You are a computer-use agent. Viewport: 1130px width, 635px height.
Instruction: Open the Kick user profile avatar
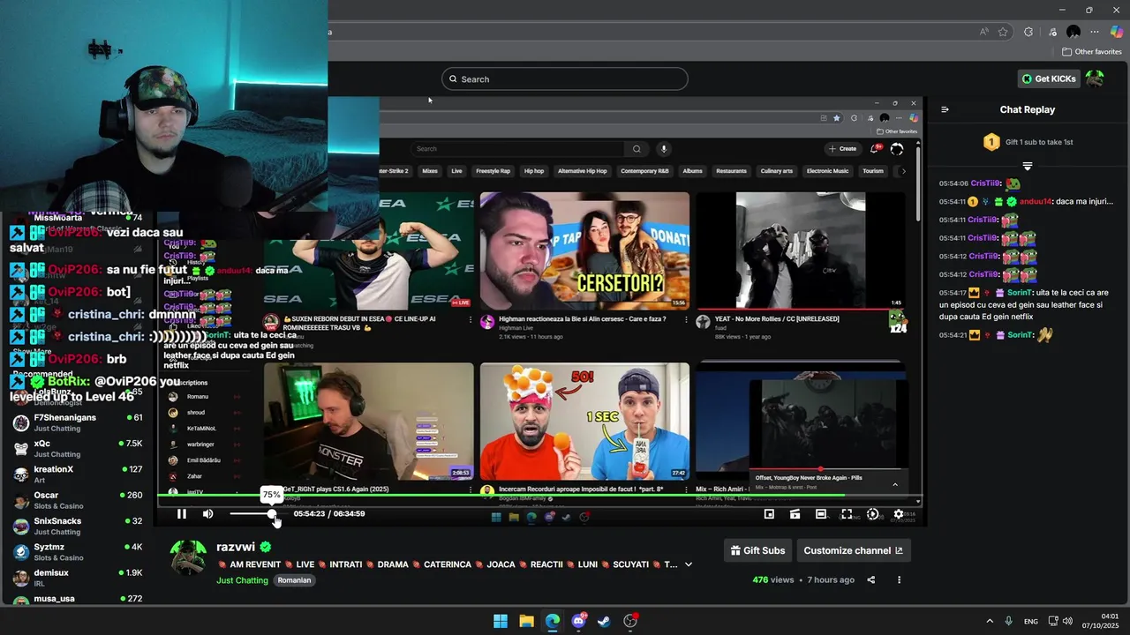point(1095,79)
